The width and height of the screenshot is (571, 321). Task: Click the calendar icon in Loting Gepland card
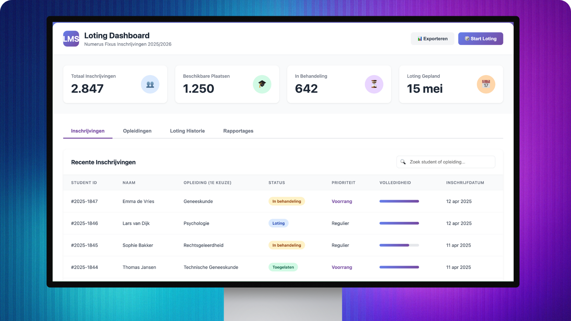click(x=486, y=84)
